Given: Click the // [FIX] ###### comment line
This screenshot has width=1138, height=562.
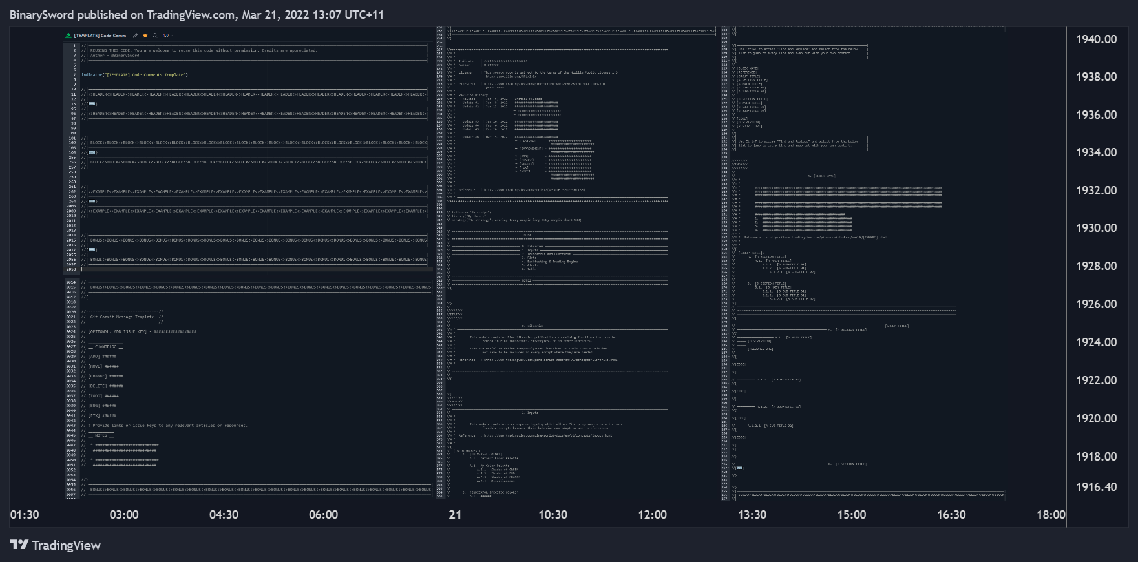Looking at the screenshot, I should pos(99,415).
